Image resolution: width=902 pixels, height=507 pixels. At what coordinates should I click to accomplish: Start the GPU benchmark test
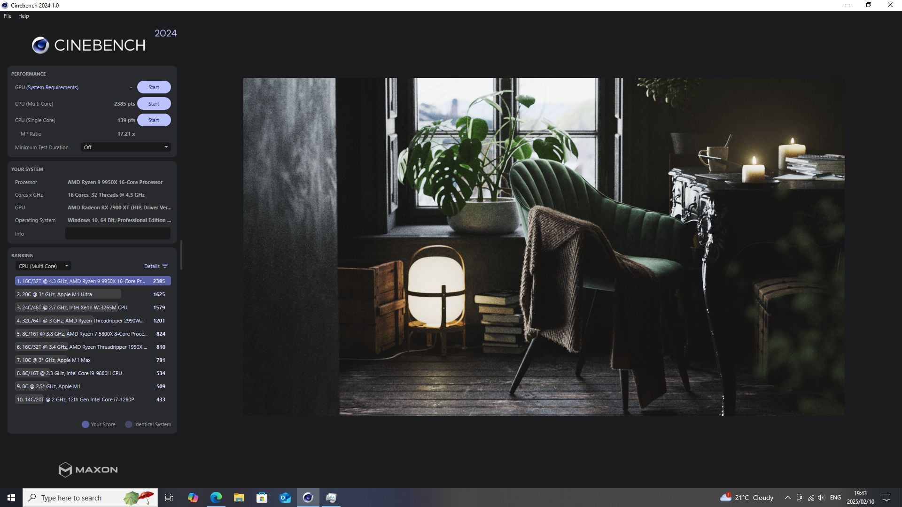click(154, 87)
